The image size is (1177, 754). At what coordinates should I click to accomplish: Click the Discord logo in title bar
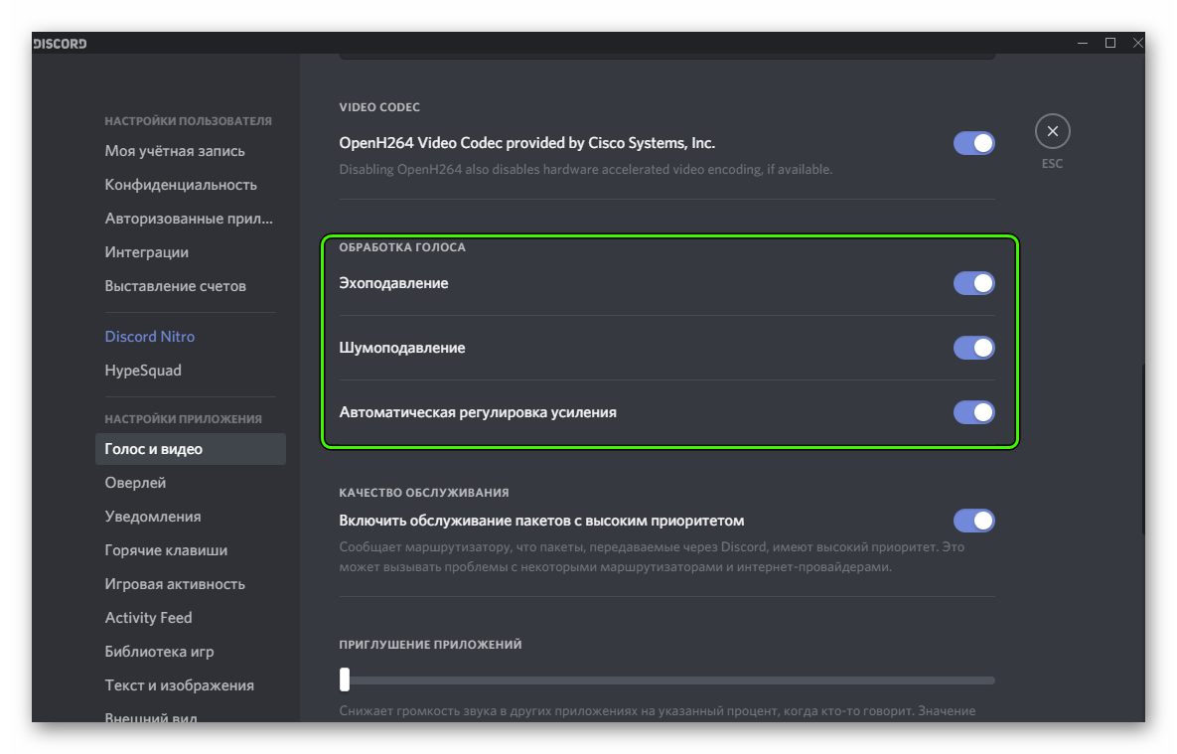(60, 44)
